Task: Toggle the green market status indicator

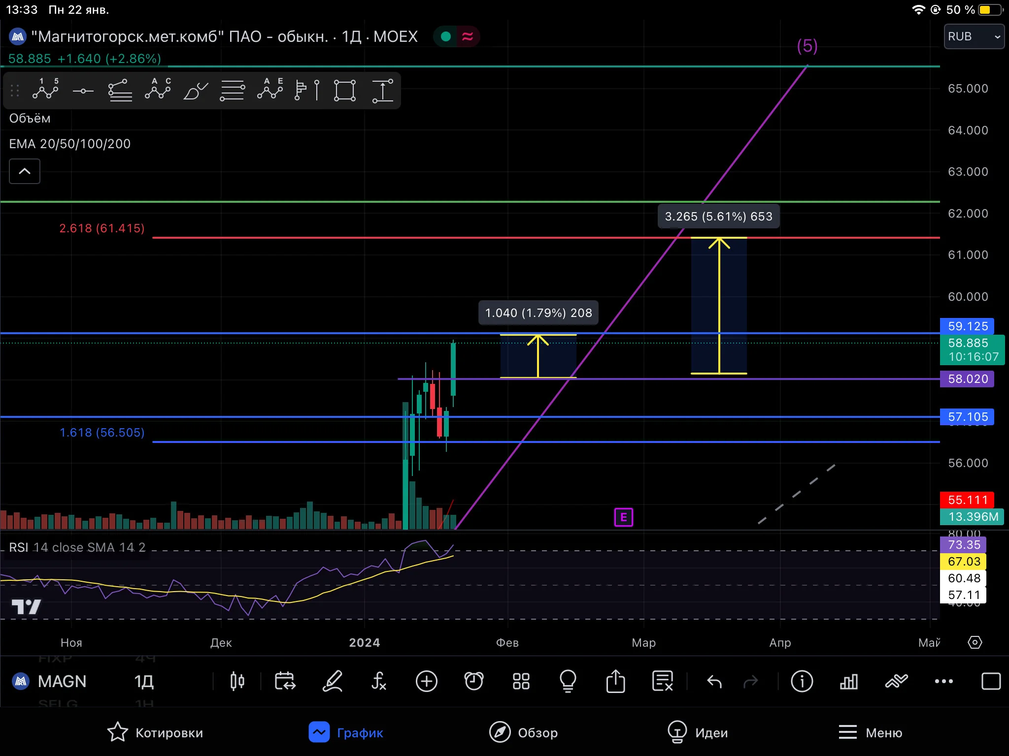Action: 446,36
